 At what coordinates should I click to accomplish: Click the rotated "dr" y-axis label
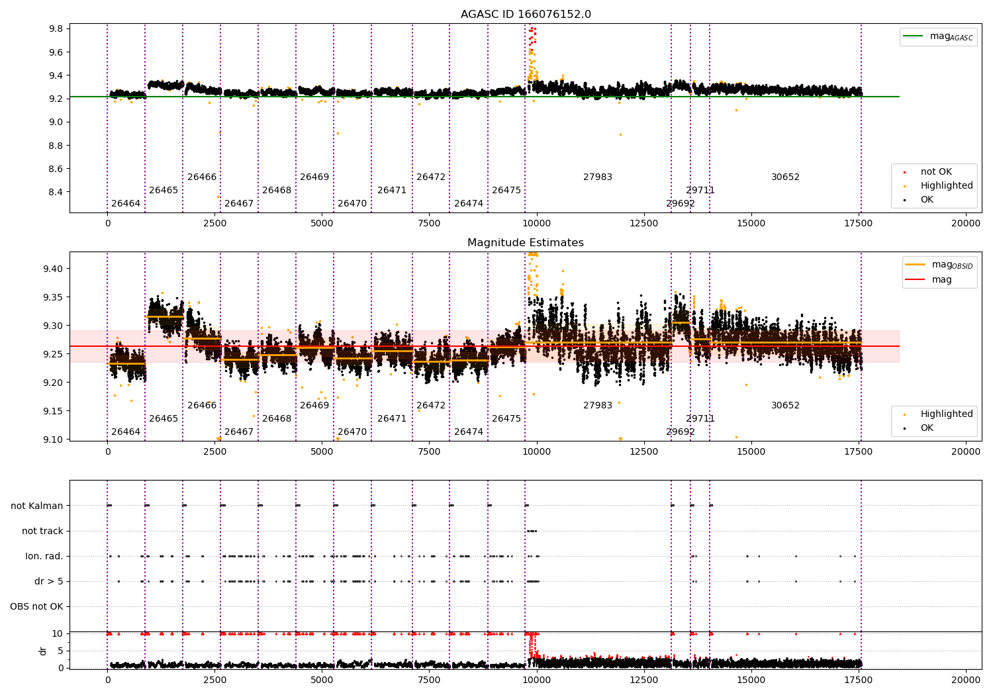(x=43, y=651)
